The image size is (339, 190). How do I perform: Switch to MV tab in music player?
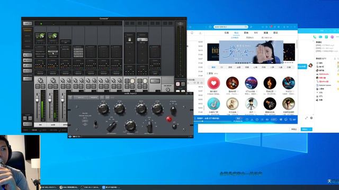coord(256,33)
